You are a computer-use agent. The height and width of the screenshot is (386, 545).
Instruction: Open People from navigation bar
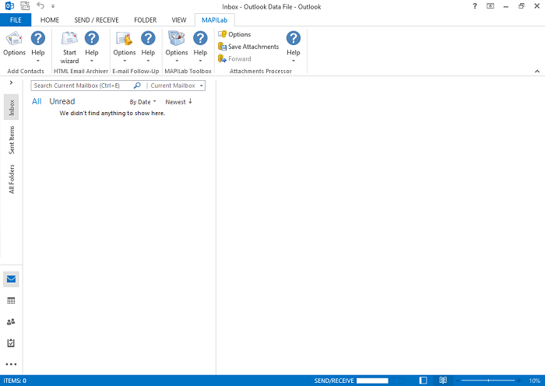tap(11, 321)
